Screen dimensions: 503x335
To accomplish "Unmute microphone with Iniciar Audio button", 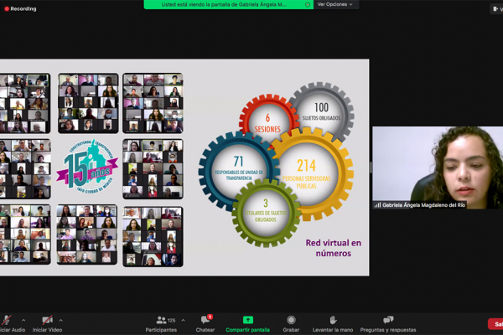I will (11, 324).
